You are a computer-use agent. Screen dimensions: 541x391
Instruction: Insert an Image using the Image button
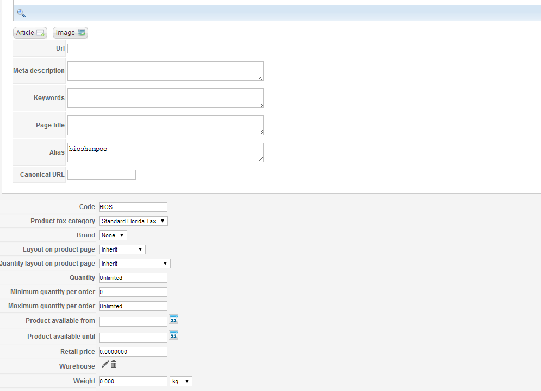click(x=70, y=33)
